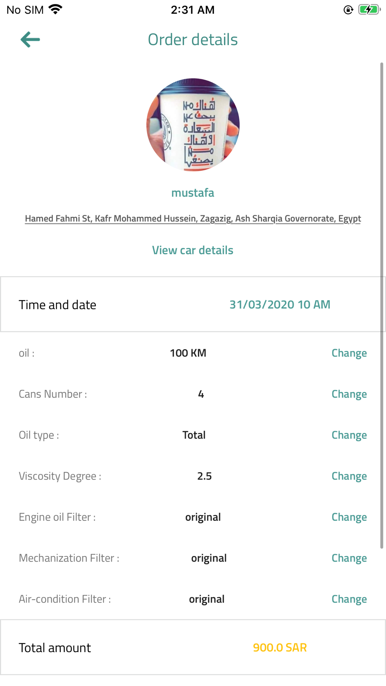Open the Hamed Fahmi St address link
Image resolution: width=386 pixels, height=686 pixels.
(x=193, y=218)
